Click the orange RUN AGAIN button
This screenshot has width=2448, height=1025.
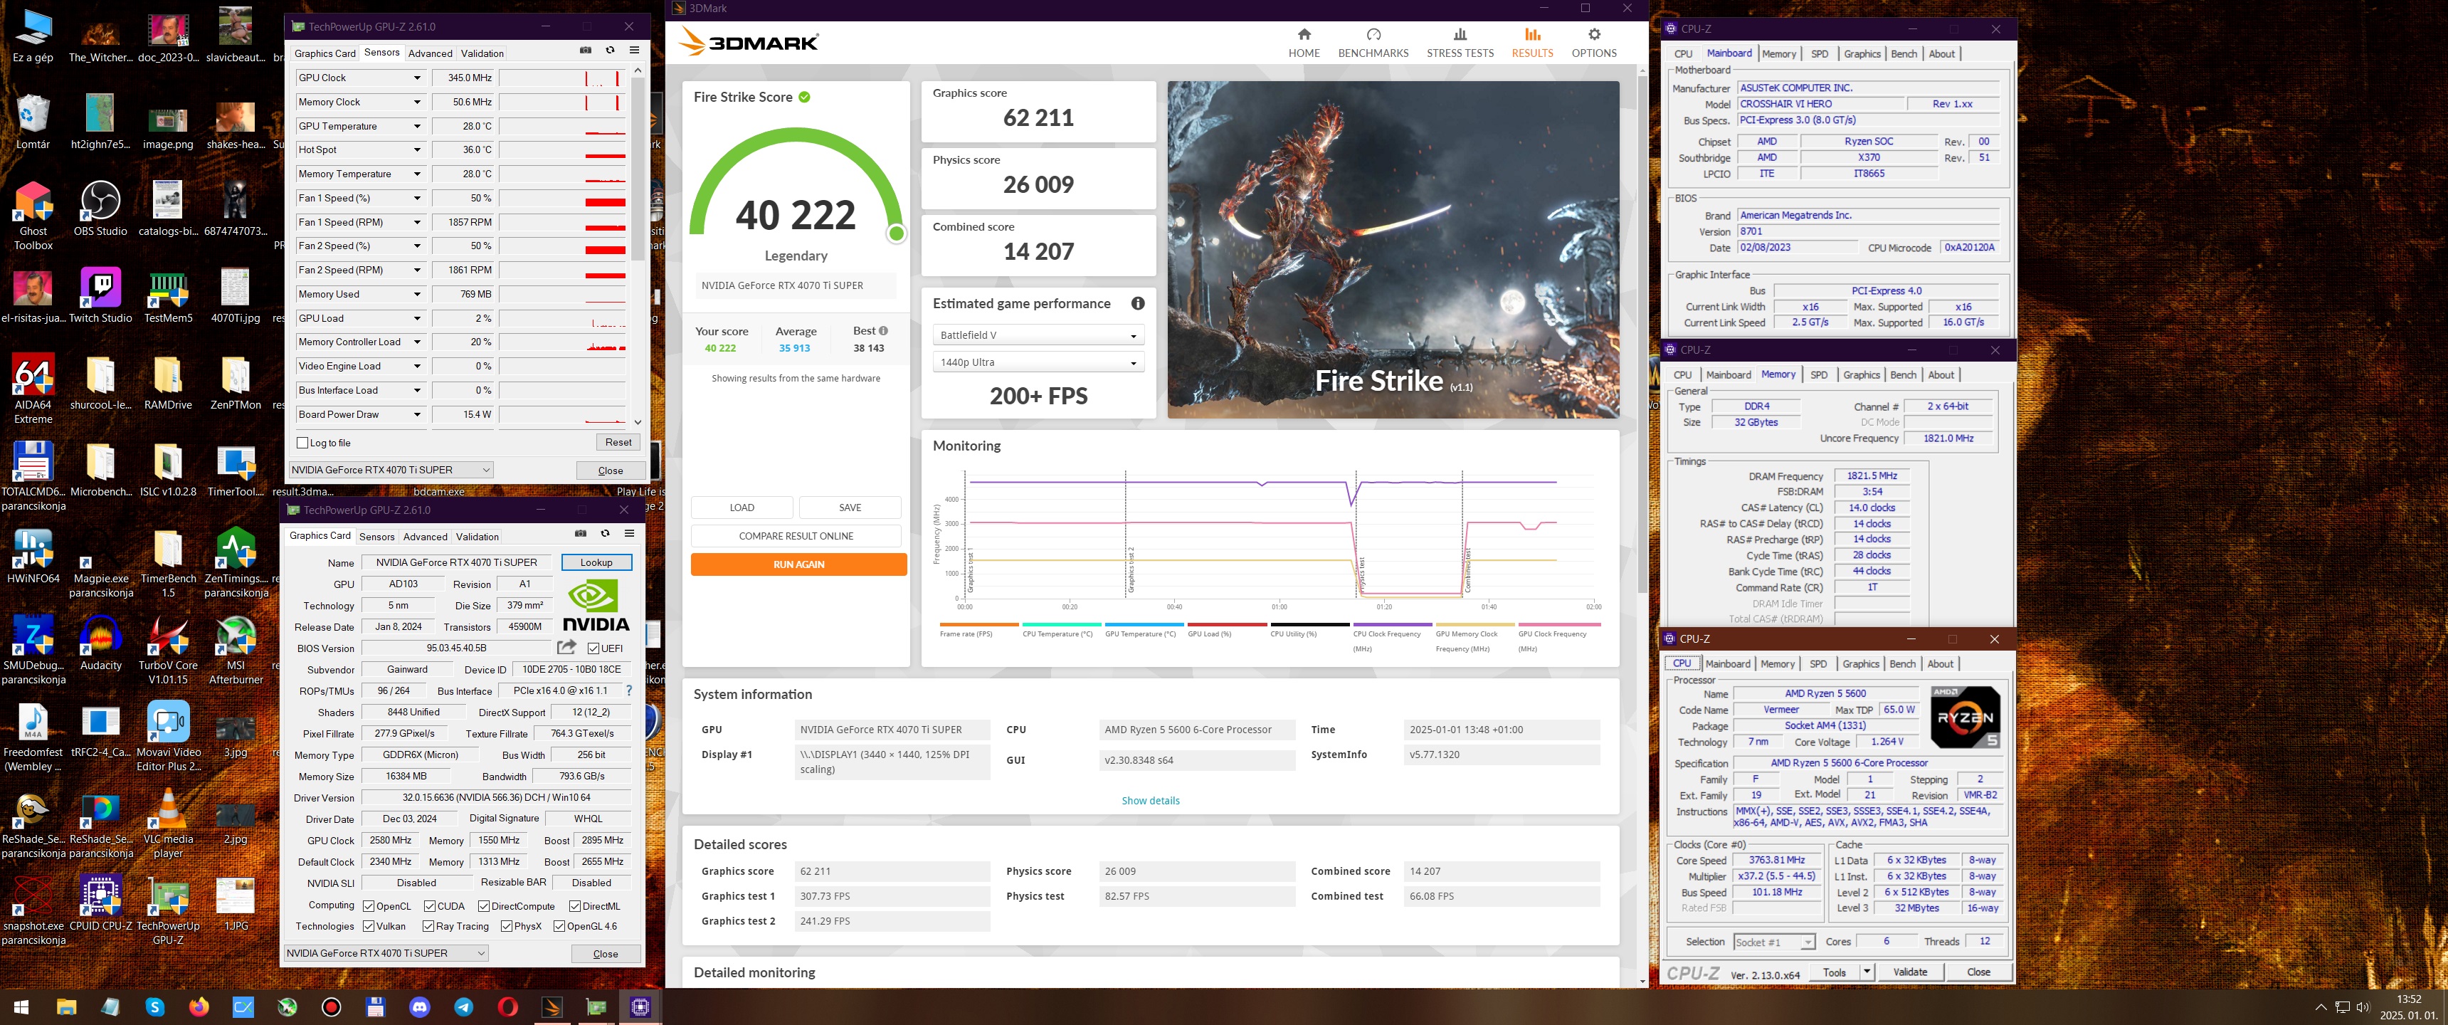[798, 564]
